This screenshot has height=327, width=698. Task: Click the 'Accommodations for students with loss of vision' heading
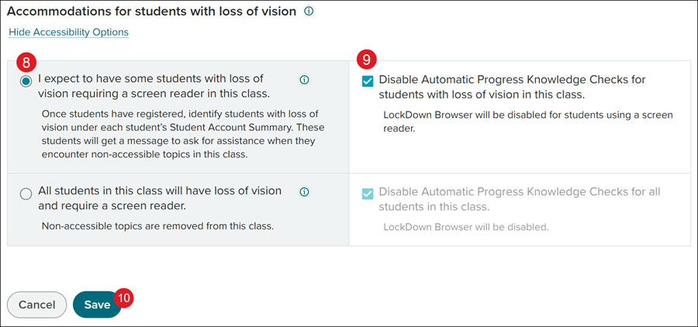pyautogui.click(x=152, y=12)
